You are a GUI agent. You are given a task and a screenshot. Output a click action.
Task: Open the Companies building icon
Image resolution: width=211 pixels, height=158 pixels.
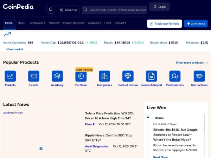point(104,76)
